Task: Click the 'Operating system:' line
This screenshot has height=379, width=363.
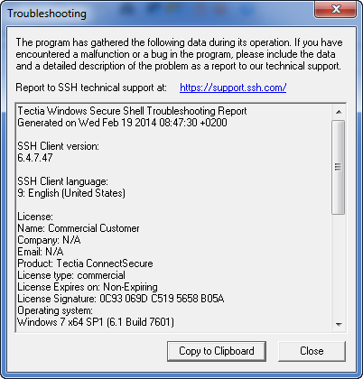Action: (55, 310)
